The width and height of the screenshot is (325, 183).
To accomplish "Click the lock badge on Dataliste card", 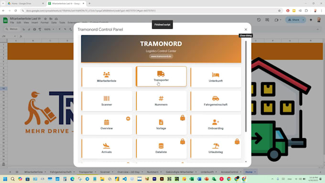I will [183, 141].
